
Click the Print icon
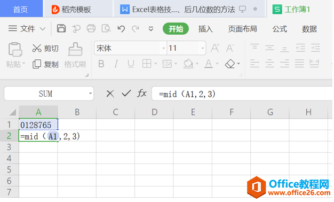91,28
